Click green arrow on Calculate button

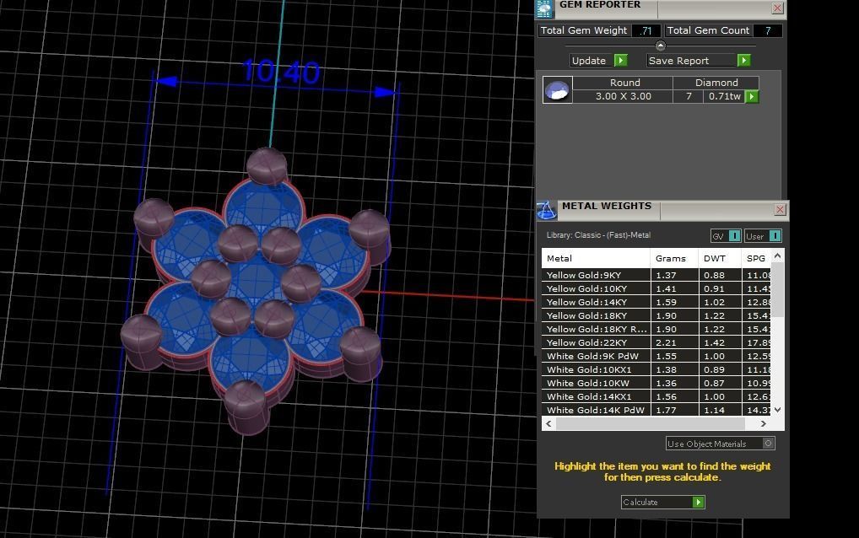[698, 502]
